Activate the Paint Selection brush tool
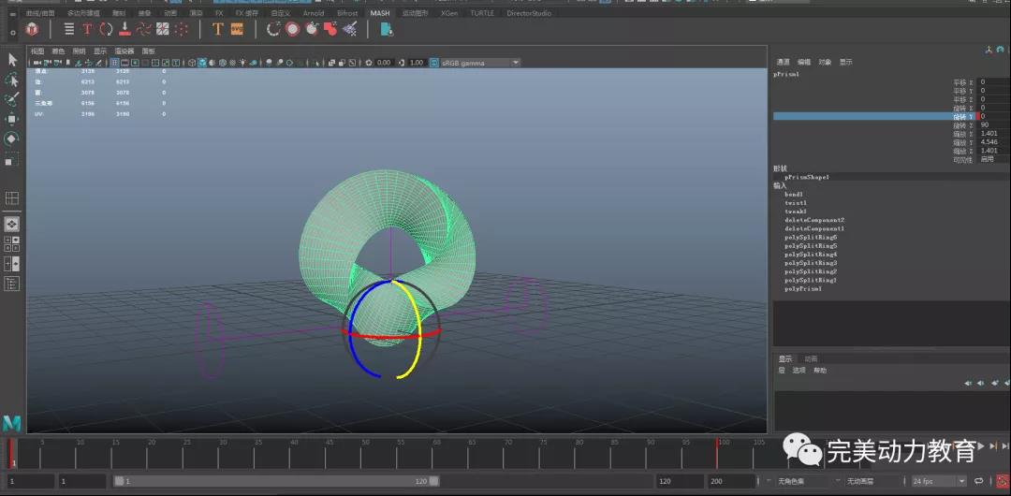The width and height of the screenshot is (1011, 496). [12, 100]
